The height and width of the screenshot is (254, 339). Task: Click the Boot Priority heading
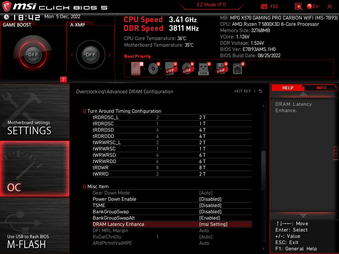click(x=137, y=56)
